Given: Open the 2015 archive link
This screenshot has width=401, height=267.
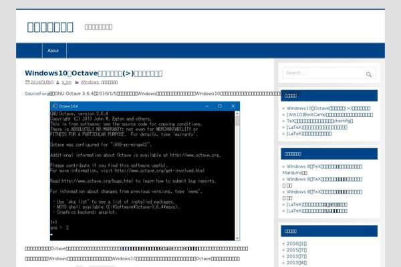Looking at the screenshot, I should [x=296, y=250].
